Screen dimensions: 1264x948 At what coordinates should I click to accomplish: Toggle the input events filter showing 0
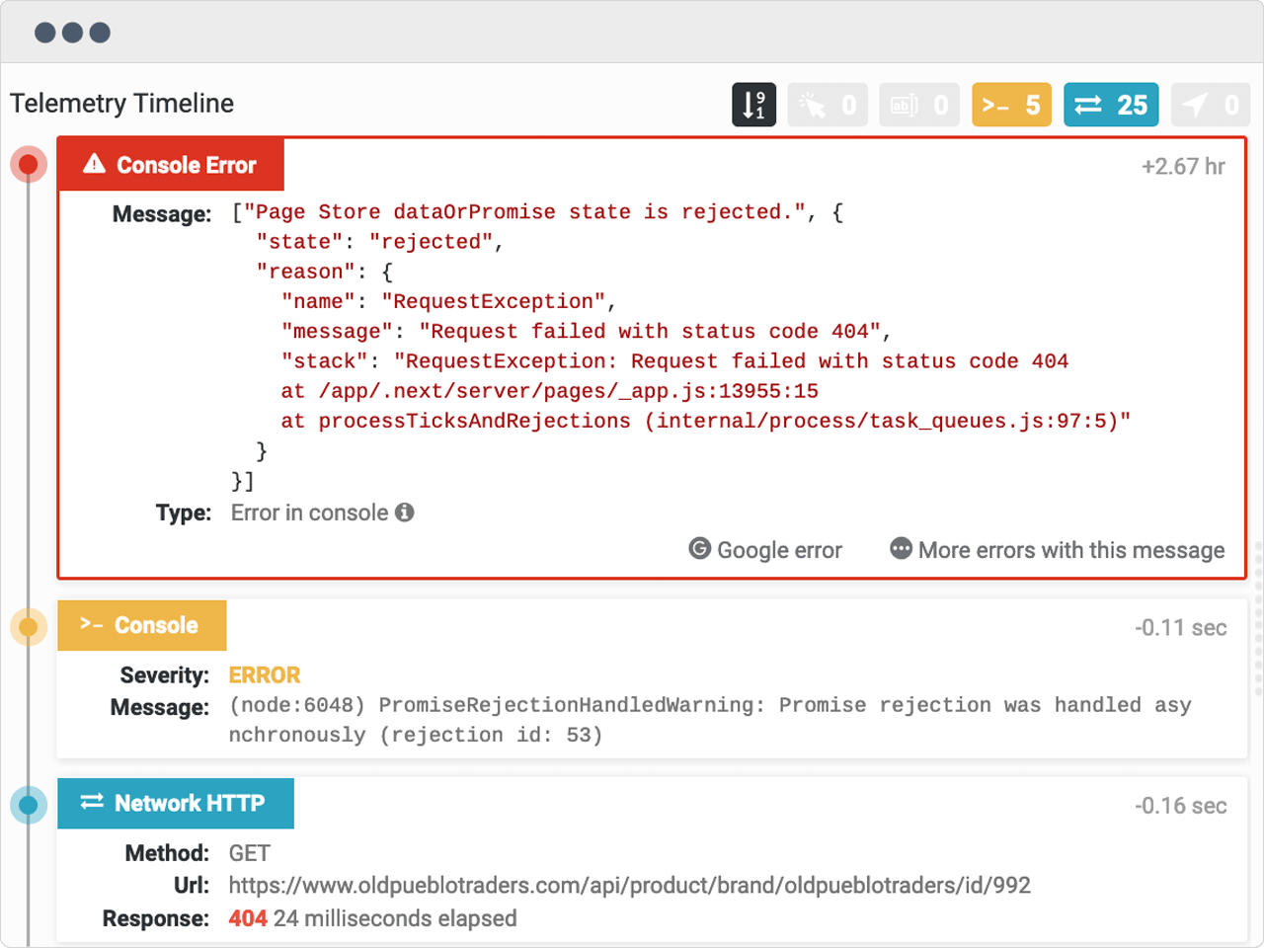[x=919, y=105]
